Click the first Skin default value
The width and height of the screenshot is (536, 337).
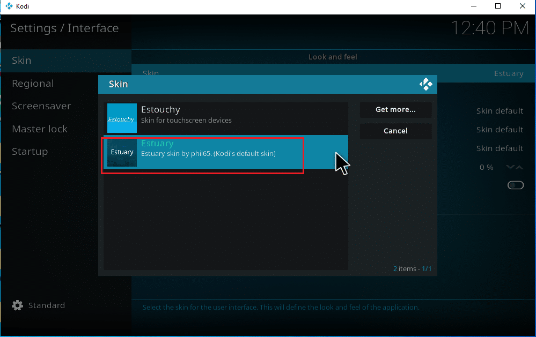coord(500,110)
